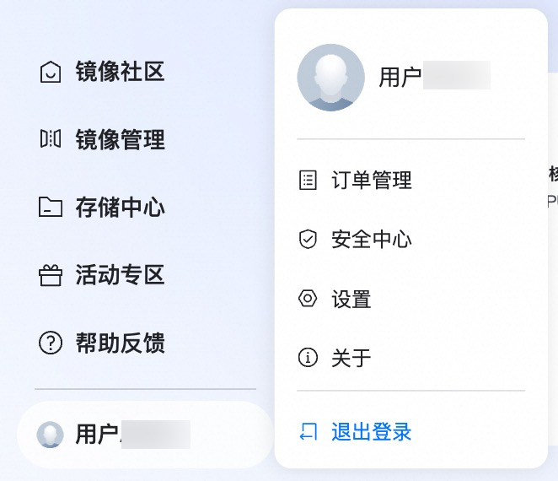Click the 退出登录 exit arrow icon
This screenshot has width=558, height=481.
click(308, 432)
